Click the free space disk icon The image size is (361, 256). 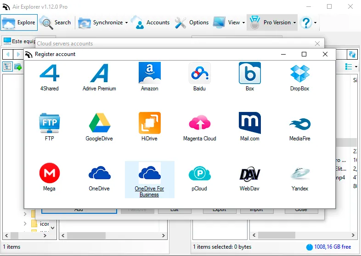click(x=310, y=247)
